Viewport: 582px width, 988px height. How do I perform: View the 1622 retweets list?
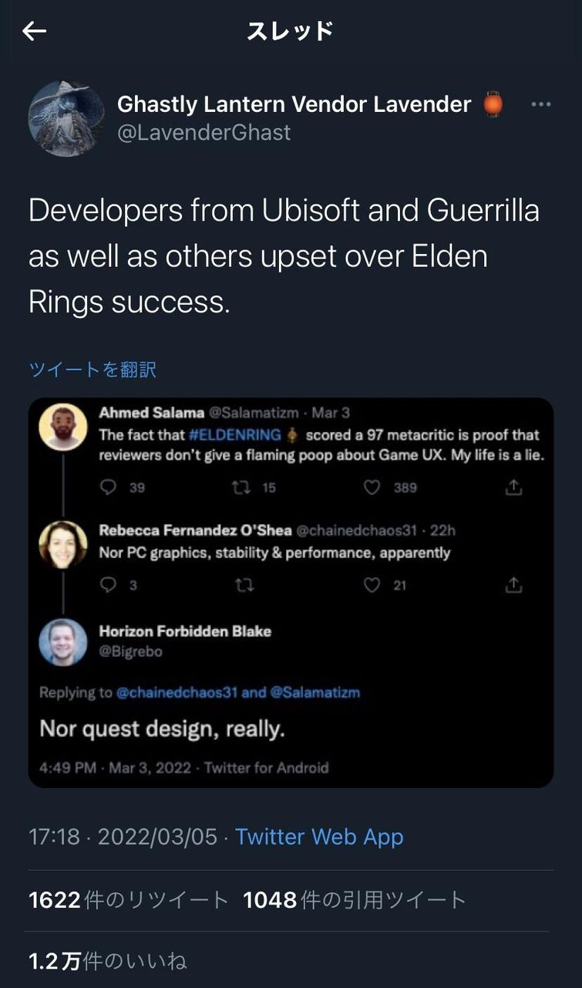click(x=129, y=900)
